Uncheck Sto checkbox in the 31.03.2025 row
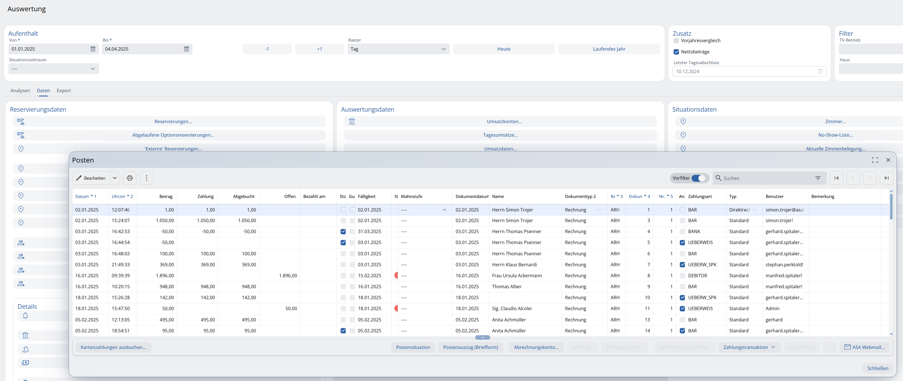 click(x=343, y=231)
